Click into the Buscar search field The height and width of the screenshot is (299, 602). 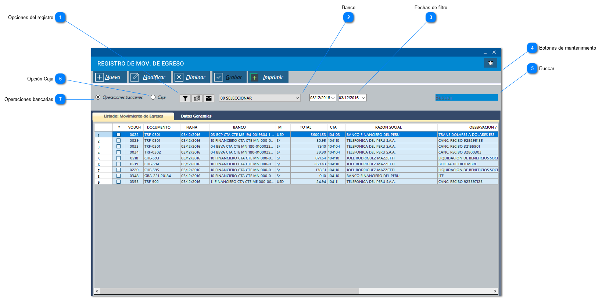pyautogui.click(x=466, y=97)
